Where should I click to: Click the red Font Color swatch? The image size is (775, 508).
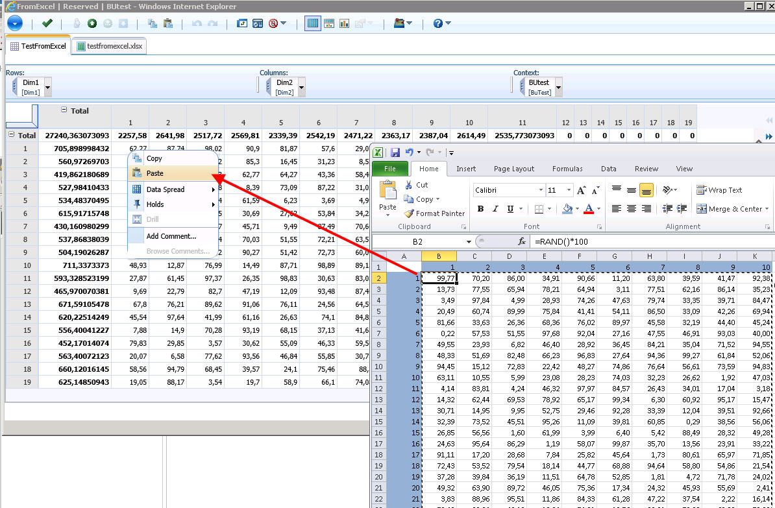pyautogui.click(x=588, y=209)
